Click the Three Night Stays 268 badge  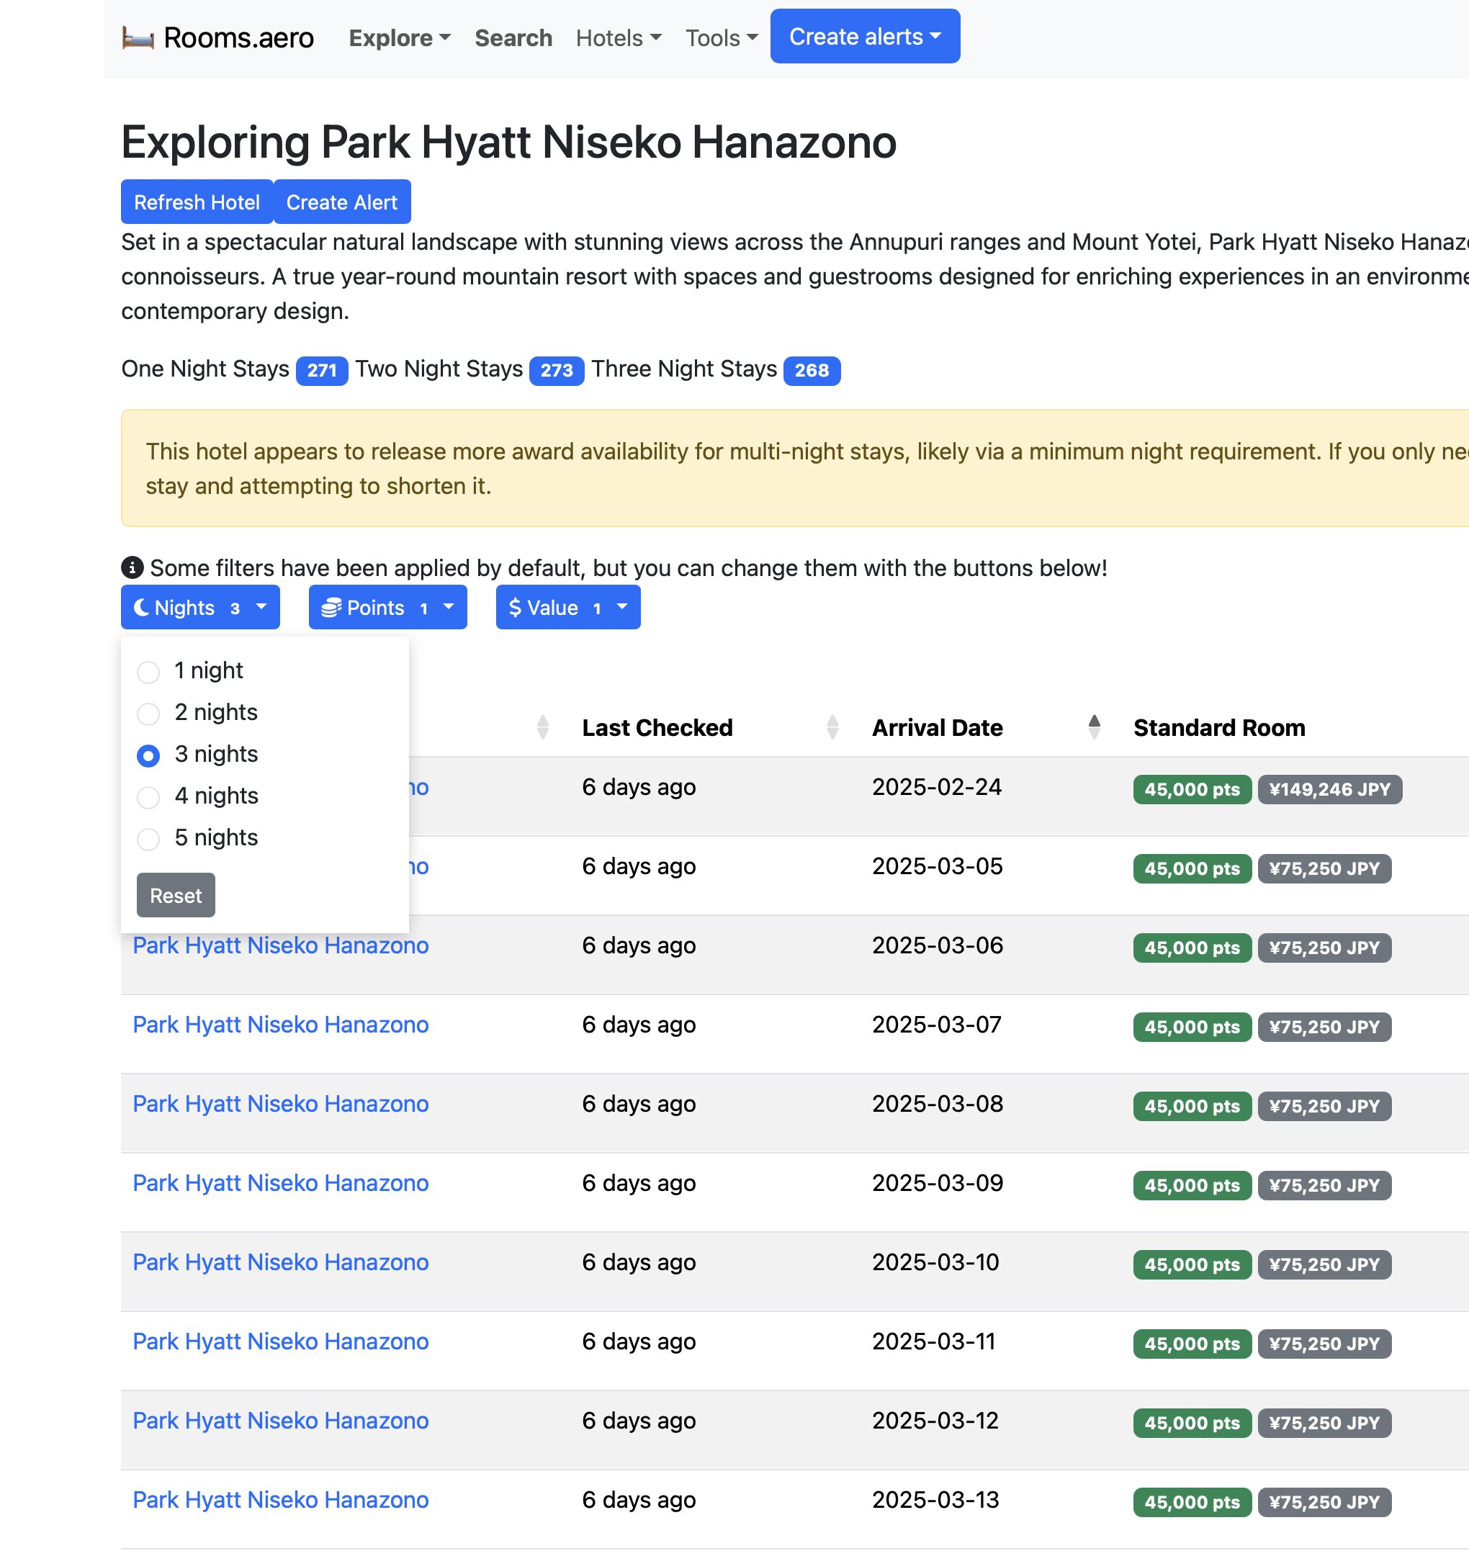[x=812, y=370]
